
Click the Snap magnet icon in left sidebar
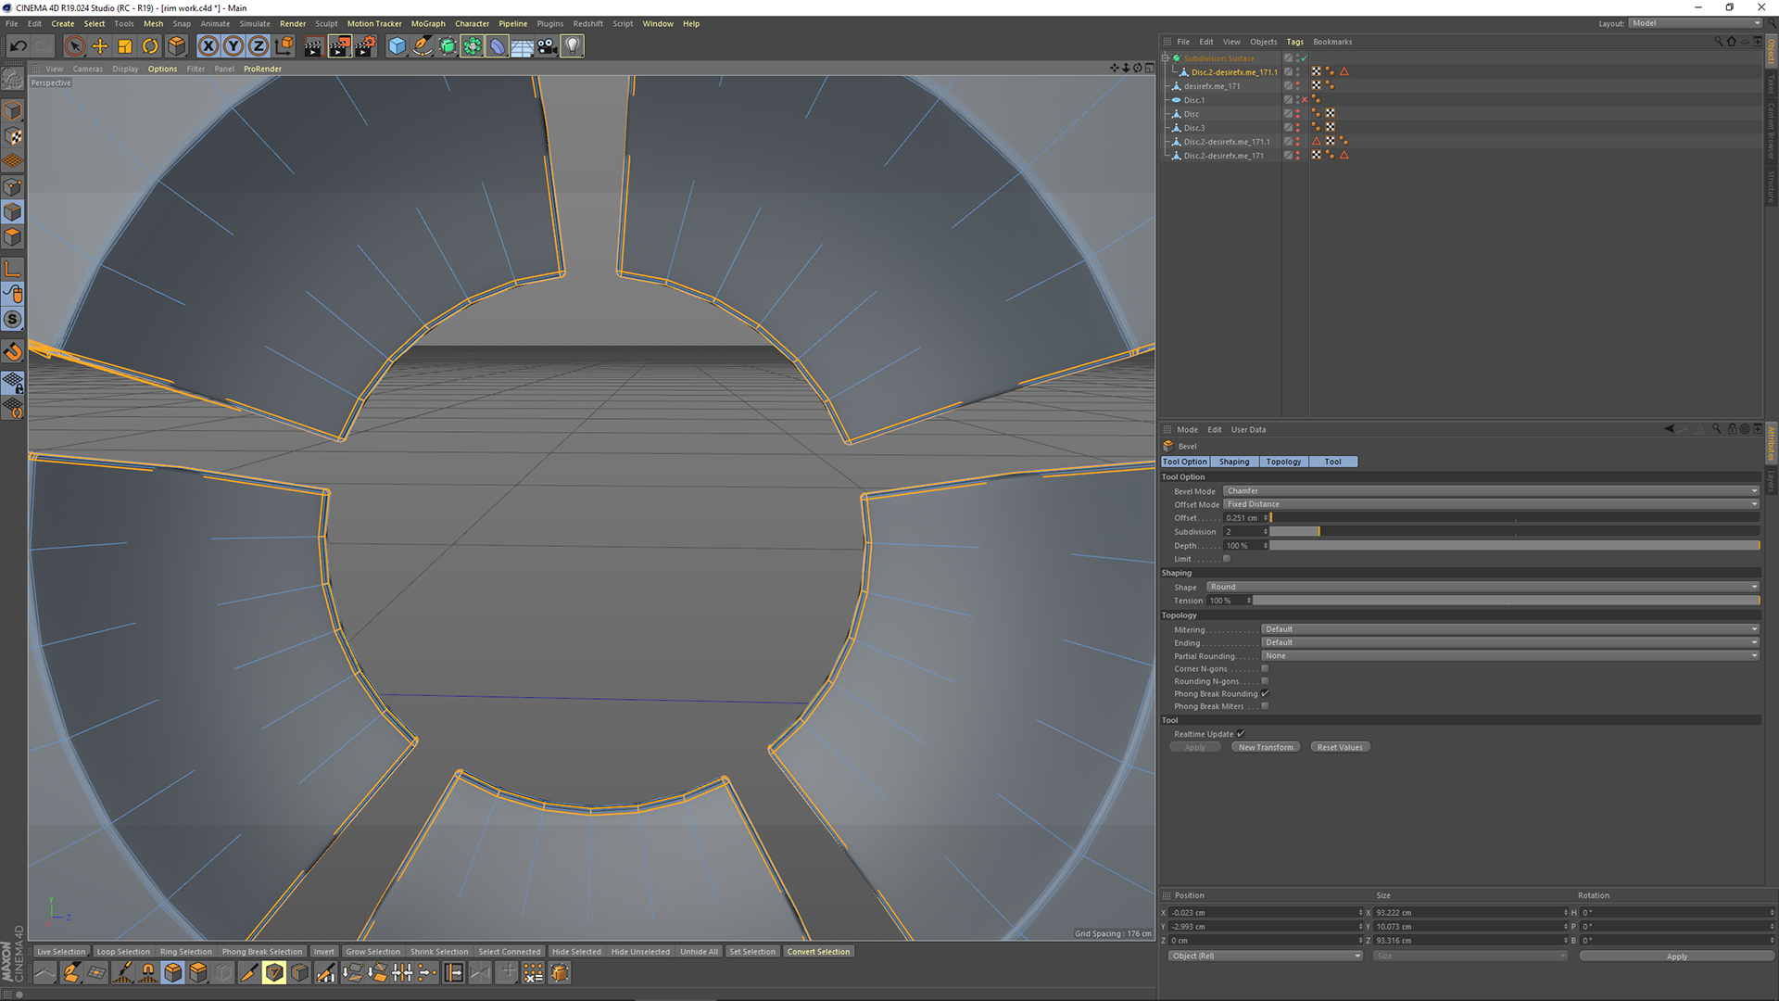[13, 351]
